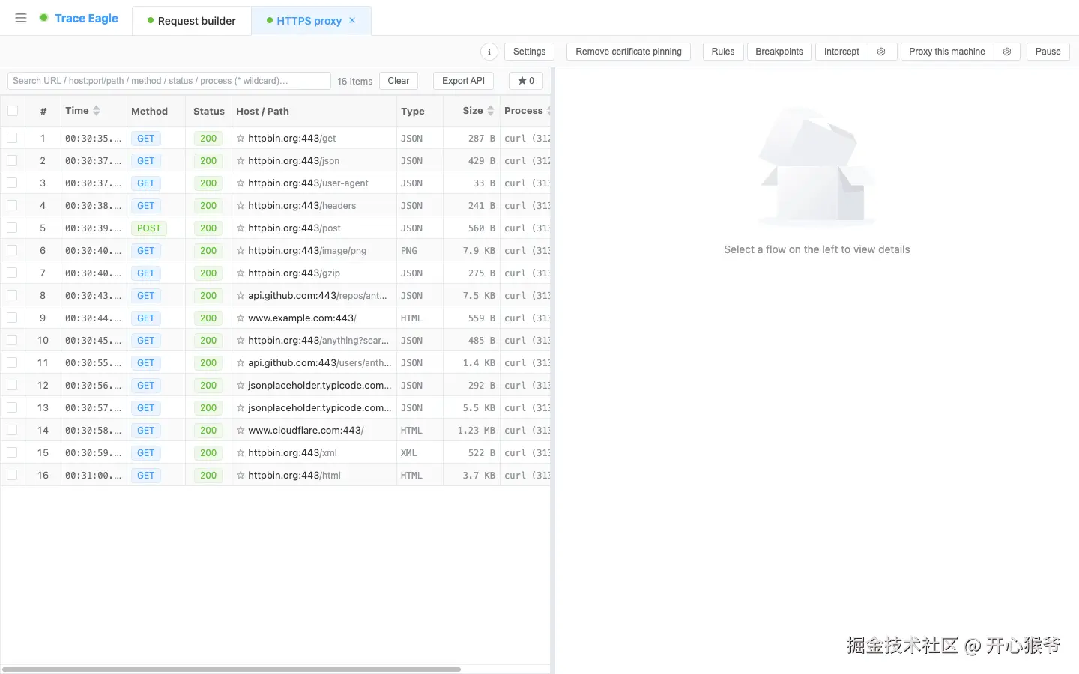Open the Rules panel
1079x674 pixels.
point(723,52)
